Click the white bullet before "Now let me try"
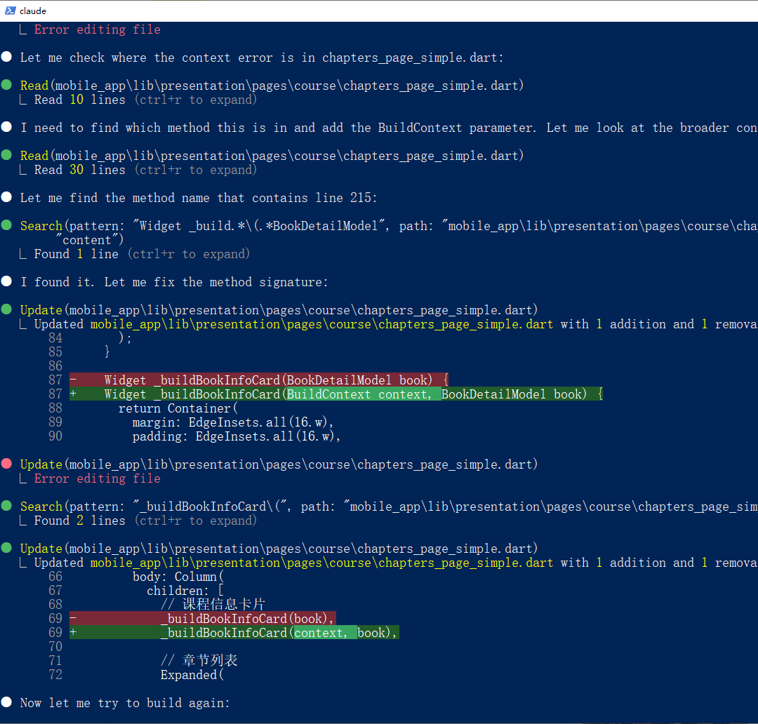The image size is (758, 724). click(x=7, y=702)
